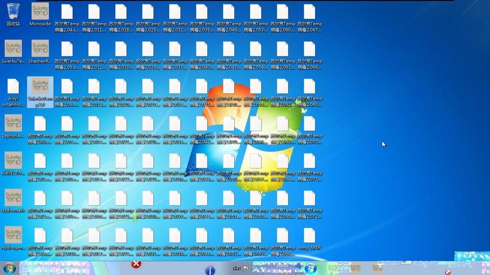This screenshot has height=275, width=490.
Task: Select file 苏尔壳Temp病毒2.017...
Action: [x=94, y=242]
